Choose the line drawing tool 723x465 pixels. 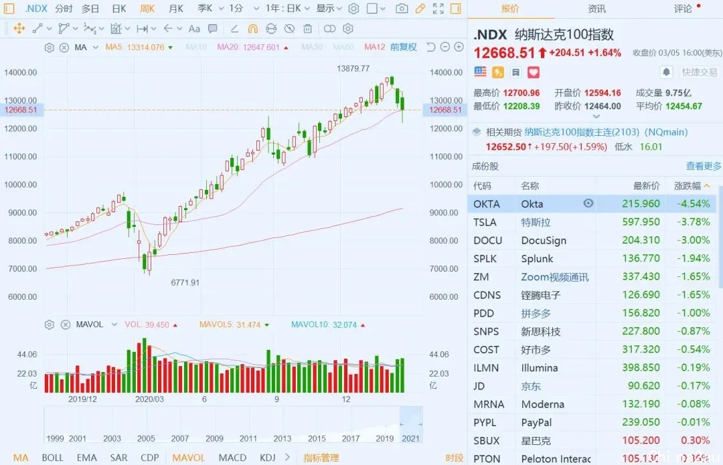pos(37,29)
